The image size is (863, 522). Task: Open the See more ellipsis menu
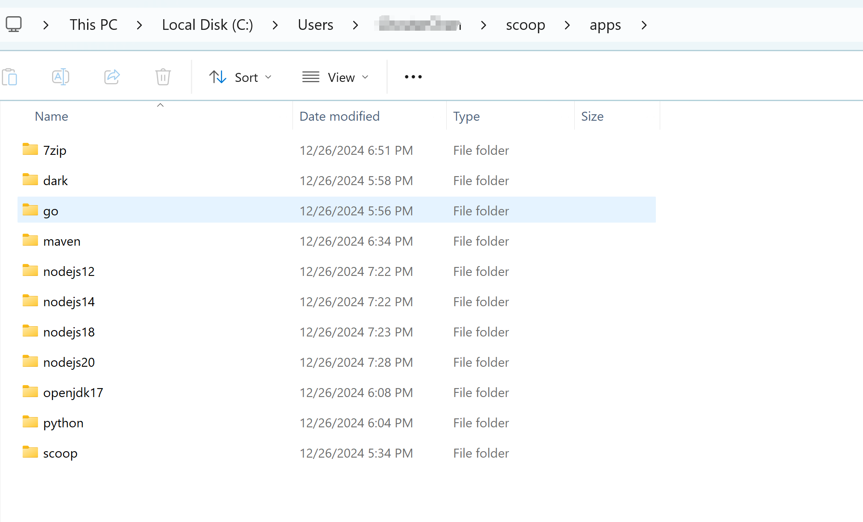(x=413, y=77)
